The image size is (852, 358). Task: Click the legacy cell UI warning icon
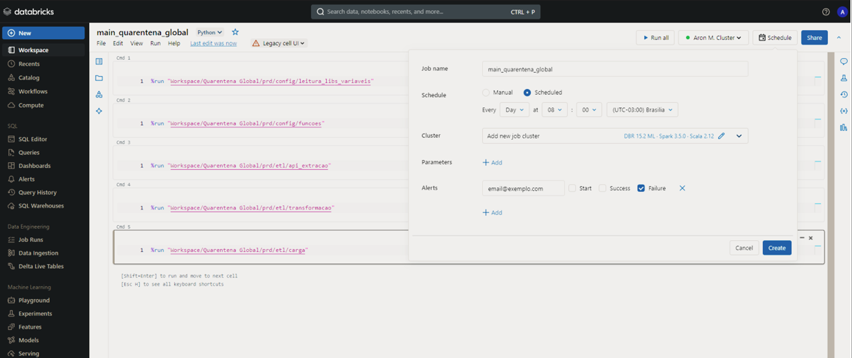pos(256,44)
